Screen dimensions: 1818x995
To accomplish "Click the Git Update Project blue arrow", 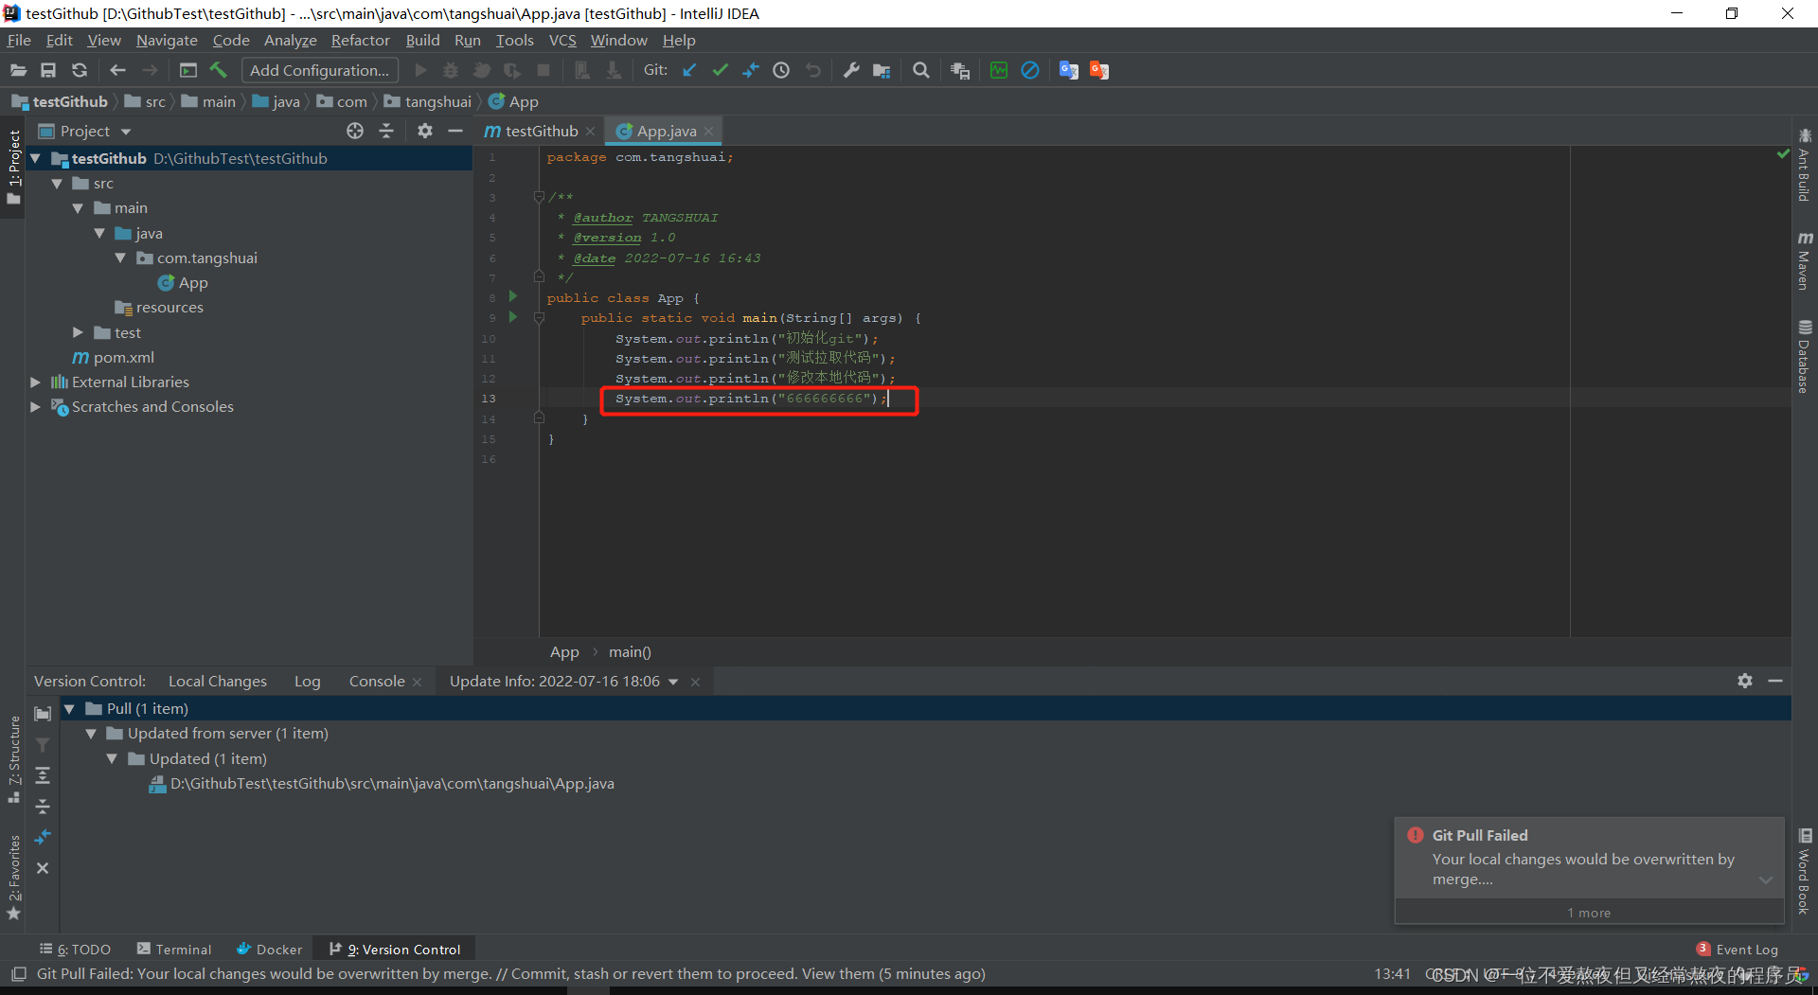I will [x=689, y=70].
